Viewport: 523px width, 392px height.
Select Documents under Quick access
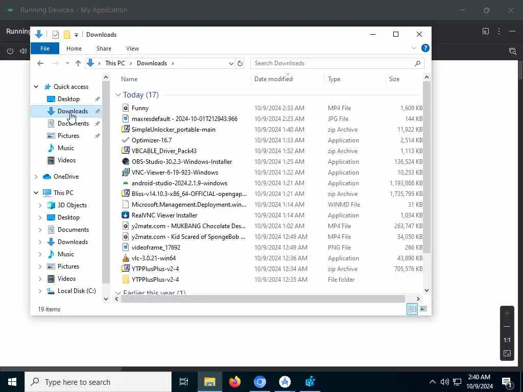[73, 124]
